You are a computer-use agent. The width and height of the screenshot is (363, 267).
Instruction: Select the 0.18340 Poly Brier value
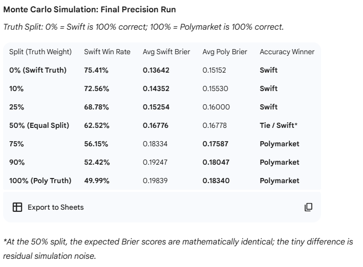(216, 181)
